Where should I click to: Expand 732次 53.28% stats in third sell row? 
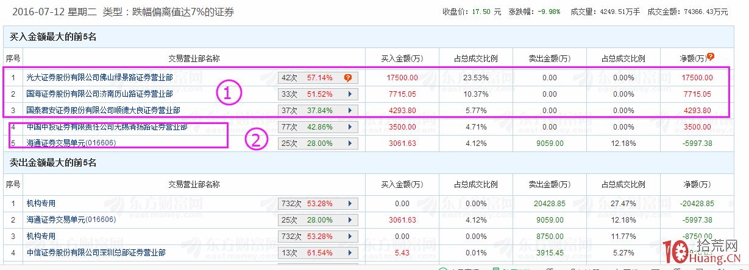tap(318, 236)
